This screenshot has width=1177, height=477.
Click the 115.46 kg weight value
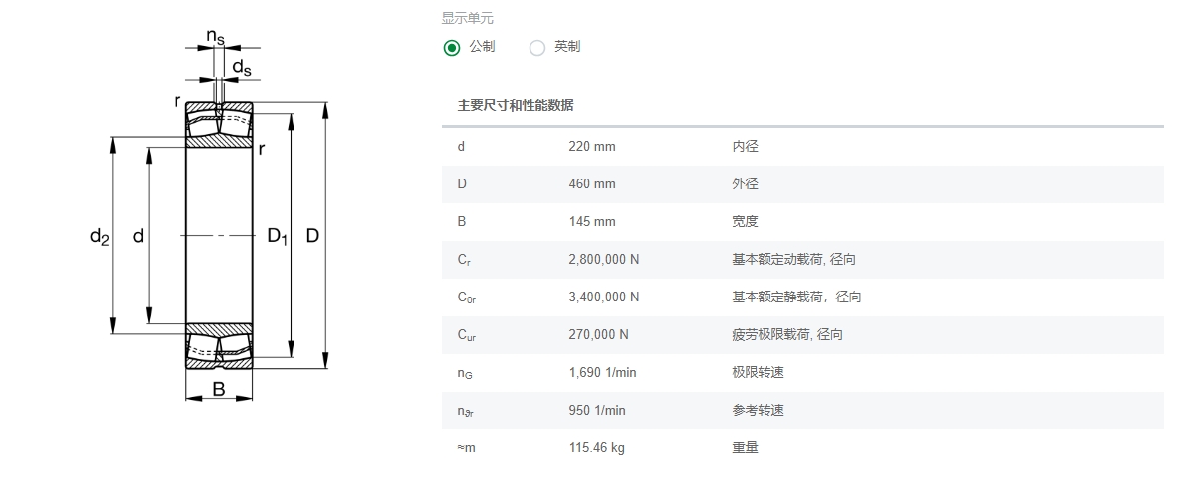(x=596, y=448)
